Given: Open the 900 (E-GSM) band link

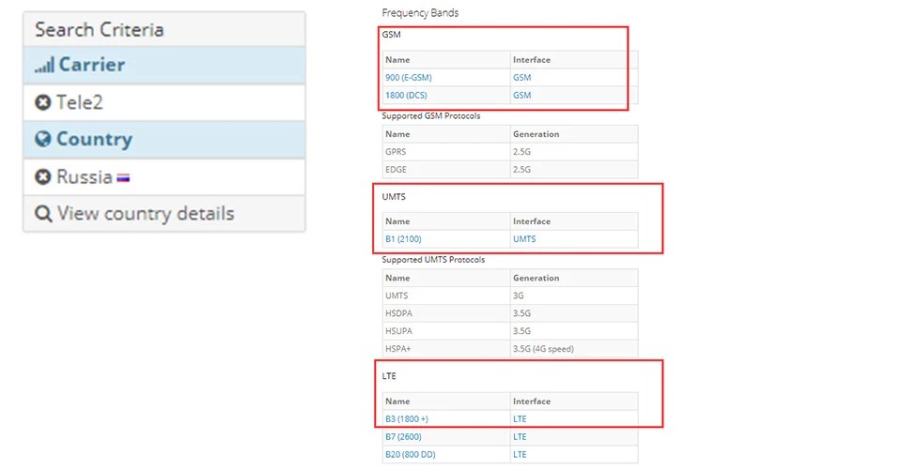Looking at the screenshot, I should click(409, 78).
